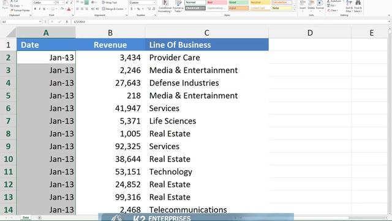Apply the Normal cell style
Image resolution: width=392 pixels, height=221 pixels.
point(195,2)
